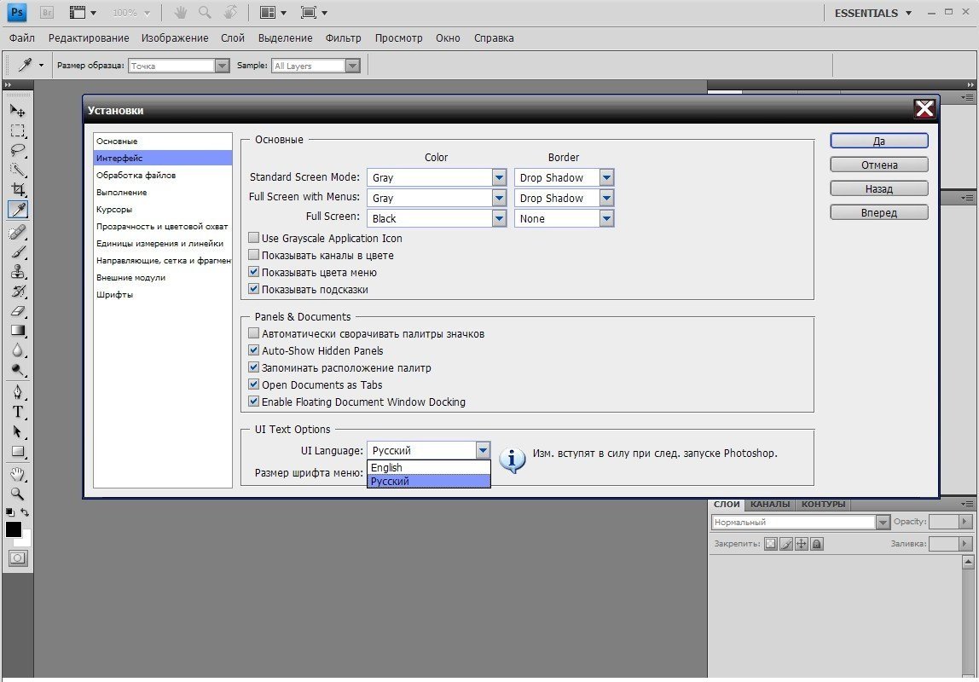Viewport: 979px width, 682px height.
Task: Pick the Crop tool
Action: (x=18, y=189)
